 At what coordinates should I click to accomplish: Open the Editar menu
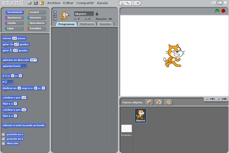(68, 3)
